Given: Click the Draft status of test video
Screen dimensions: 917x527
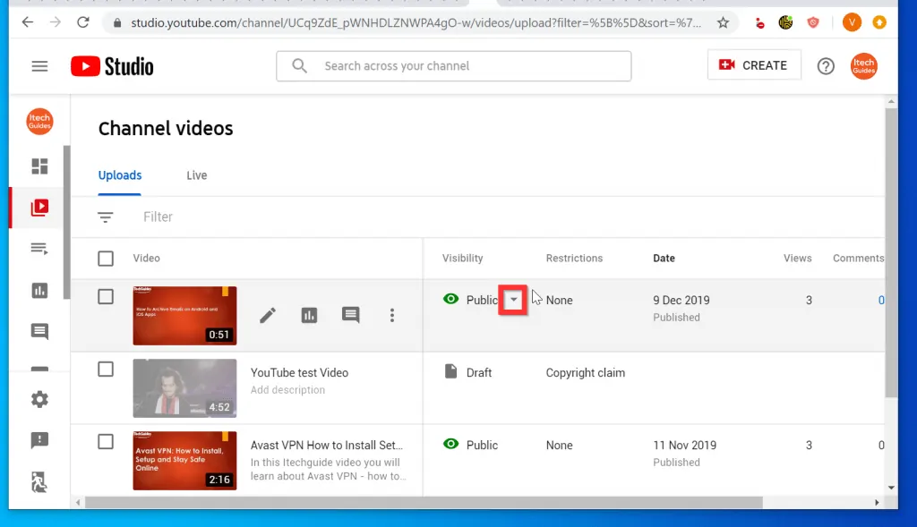Looking at the screenshot, I should pyautogui.click(x=479, y=373).
